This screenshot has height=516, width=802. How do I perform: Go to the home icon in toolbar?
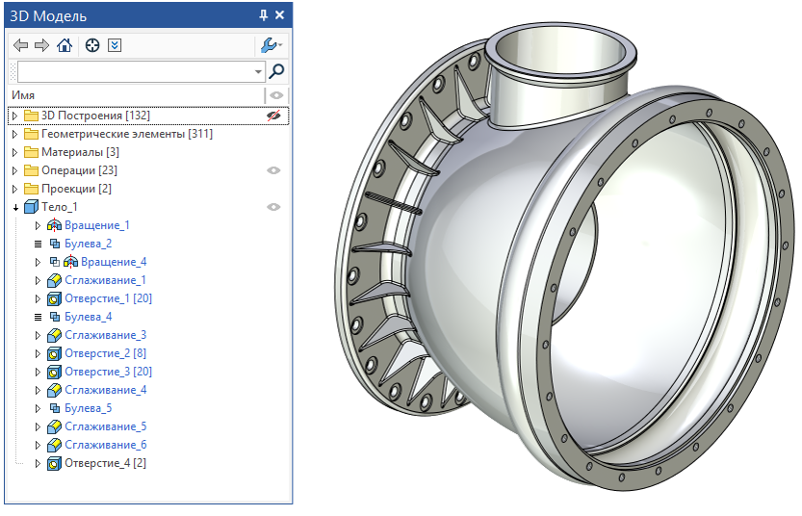click(x=65, y=45)
